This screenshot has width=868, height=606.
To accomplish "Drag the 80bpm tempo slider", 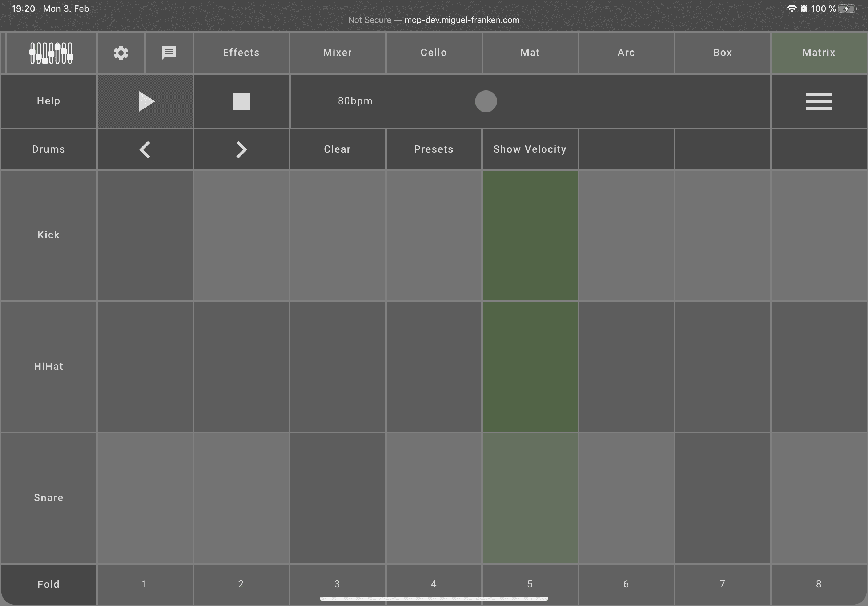I will 486,101.
